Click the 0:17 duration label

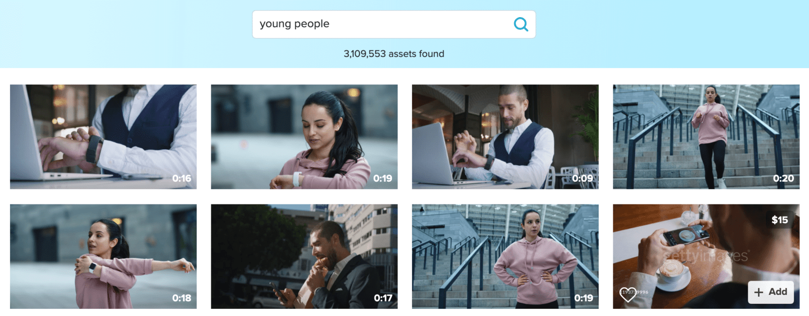(383, 298)
